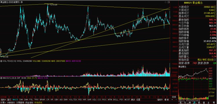The image size is (217, 104).
Task: Toggle the BOLL indicator
Action: 116,100
